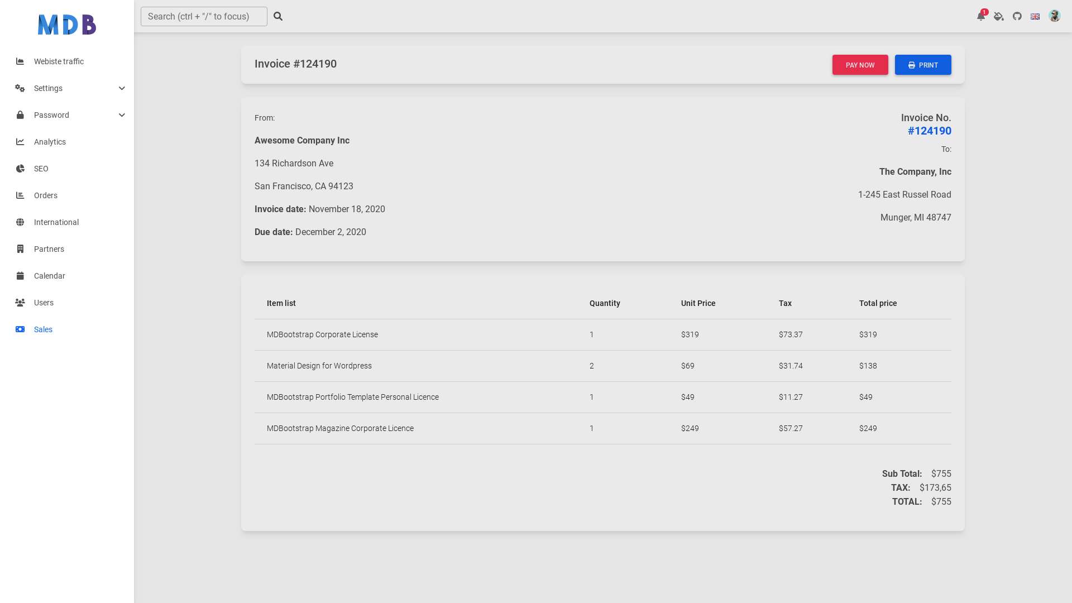Viewport: 1072px width, 603px height.
Task: Click inside the search input field
Action: pos(204,16)
